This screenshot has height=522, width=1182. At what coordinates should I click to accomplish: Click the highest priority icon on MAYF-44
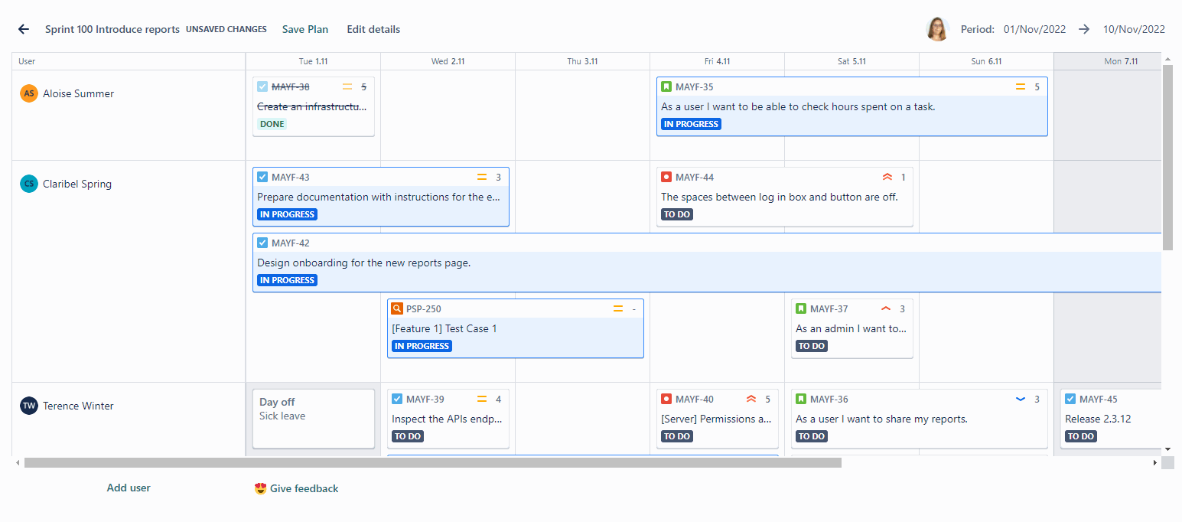[x=887, y=178]
